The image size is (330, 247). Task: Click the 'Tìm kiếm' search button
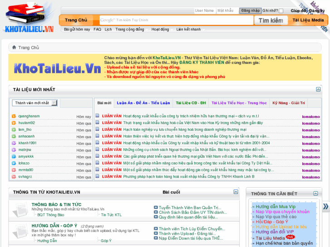(x=271, y=20)
